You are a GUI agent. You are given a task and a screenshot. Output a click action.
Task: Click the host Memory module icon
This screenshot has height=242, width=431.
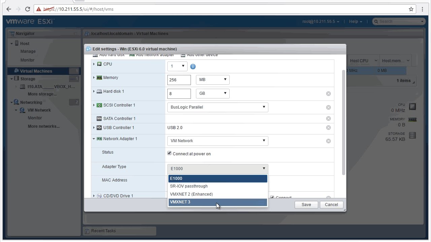[412, 120]
